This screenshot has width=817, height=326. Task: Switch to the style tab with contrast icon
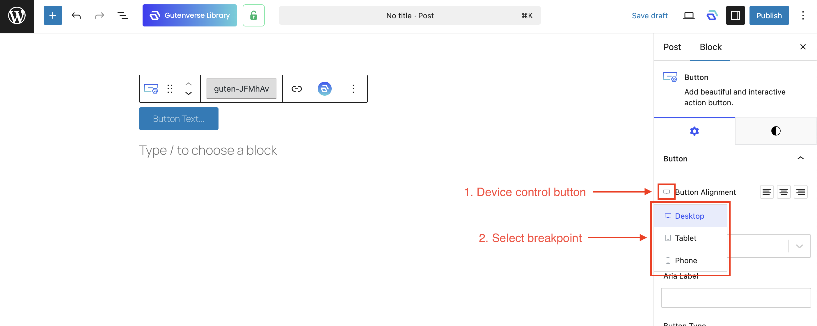coord(775,131)
